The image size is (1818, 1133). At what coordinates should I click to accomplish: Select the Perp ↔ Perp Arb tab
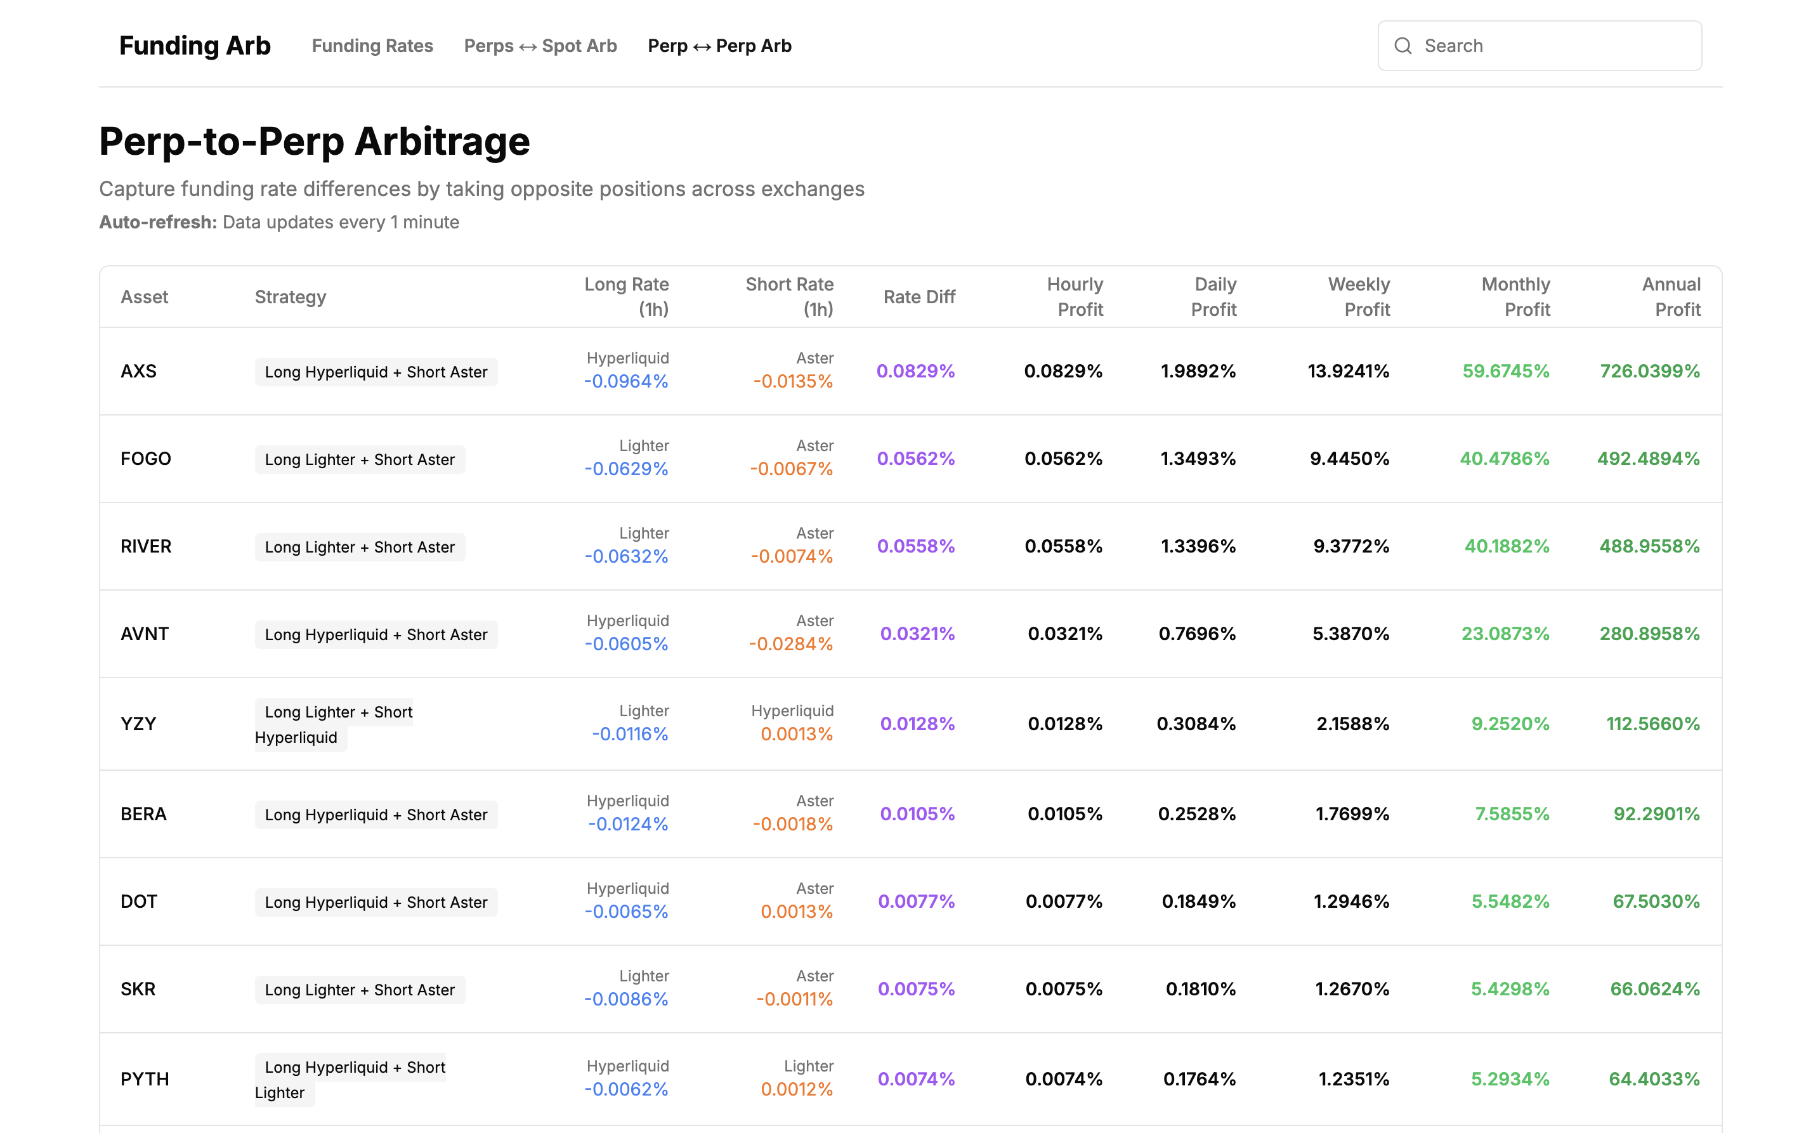pyautogui.click(x=719, y=46)
